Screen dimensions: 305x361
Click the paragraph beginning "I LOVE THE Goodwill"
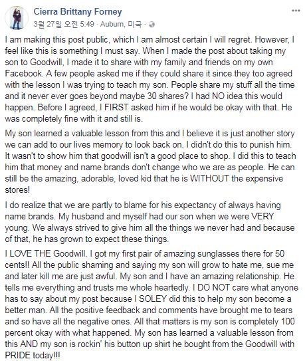pos(152,304)
